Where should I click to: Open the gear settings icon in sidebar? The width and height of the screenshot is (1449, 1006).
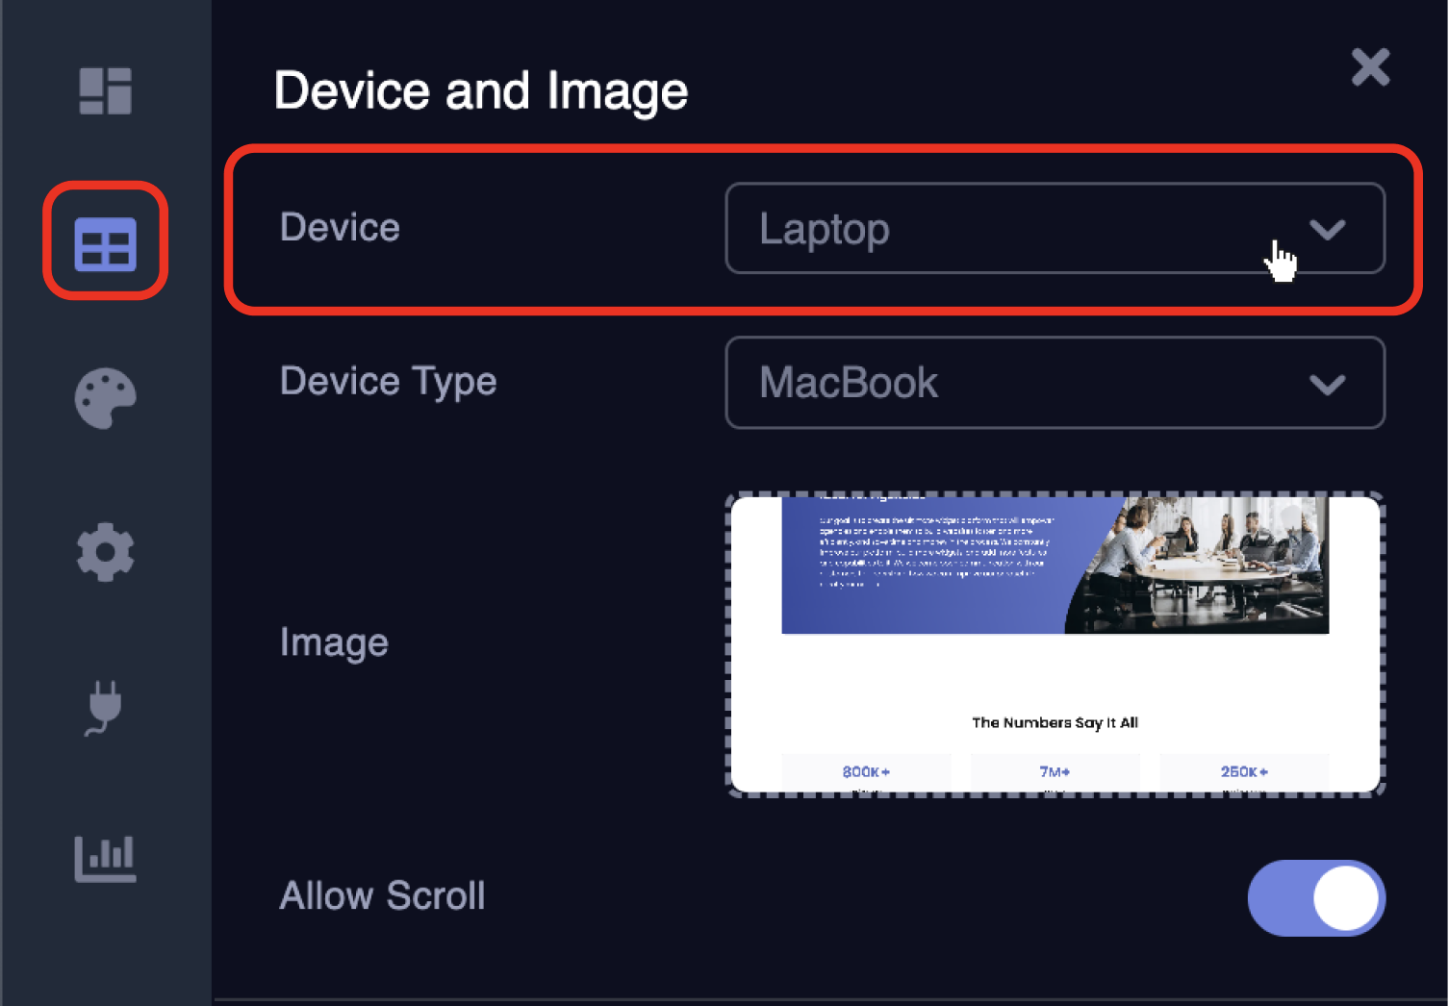coord(105,552)
